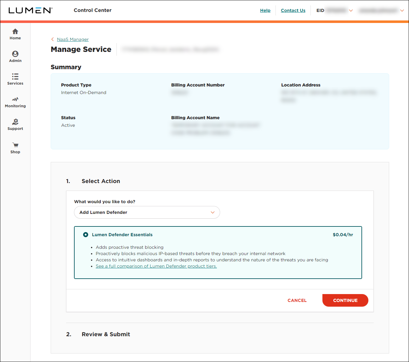Click the Billing Account Name label

(195, 118)
